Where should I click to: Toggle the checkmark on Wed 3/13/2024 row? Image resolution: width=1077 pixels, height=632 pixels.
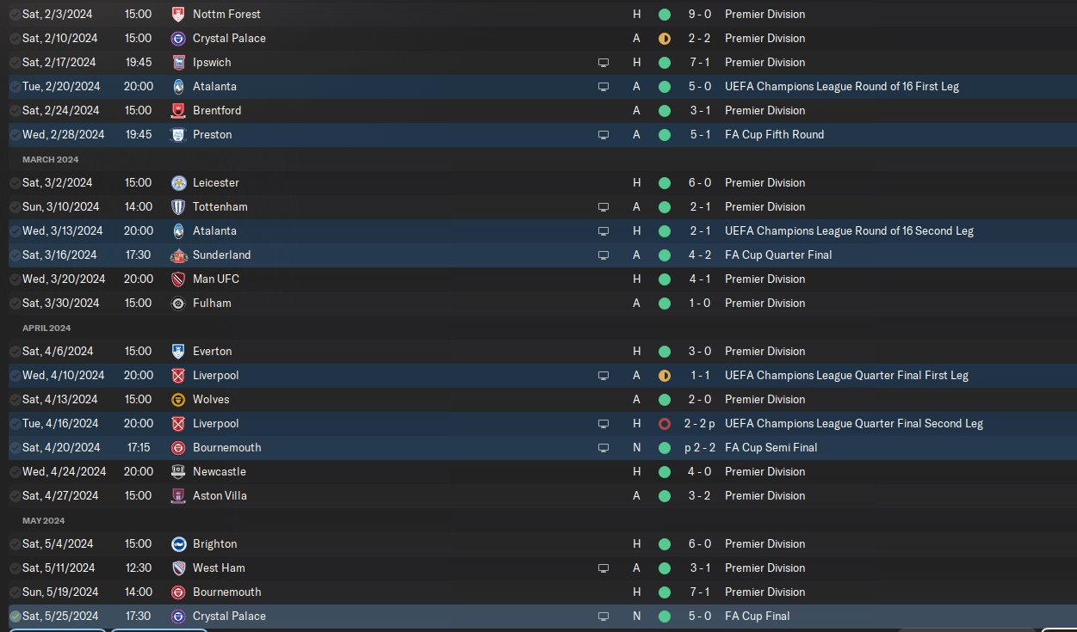[x=15, y=231]
